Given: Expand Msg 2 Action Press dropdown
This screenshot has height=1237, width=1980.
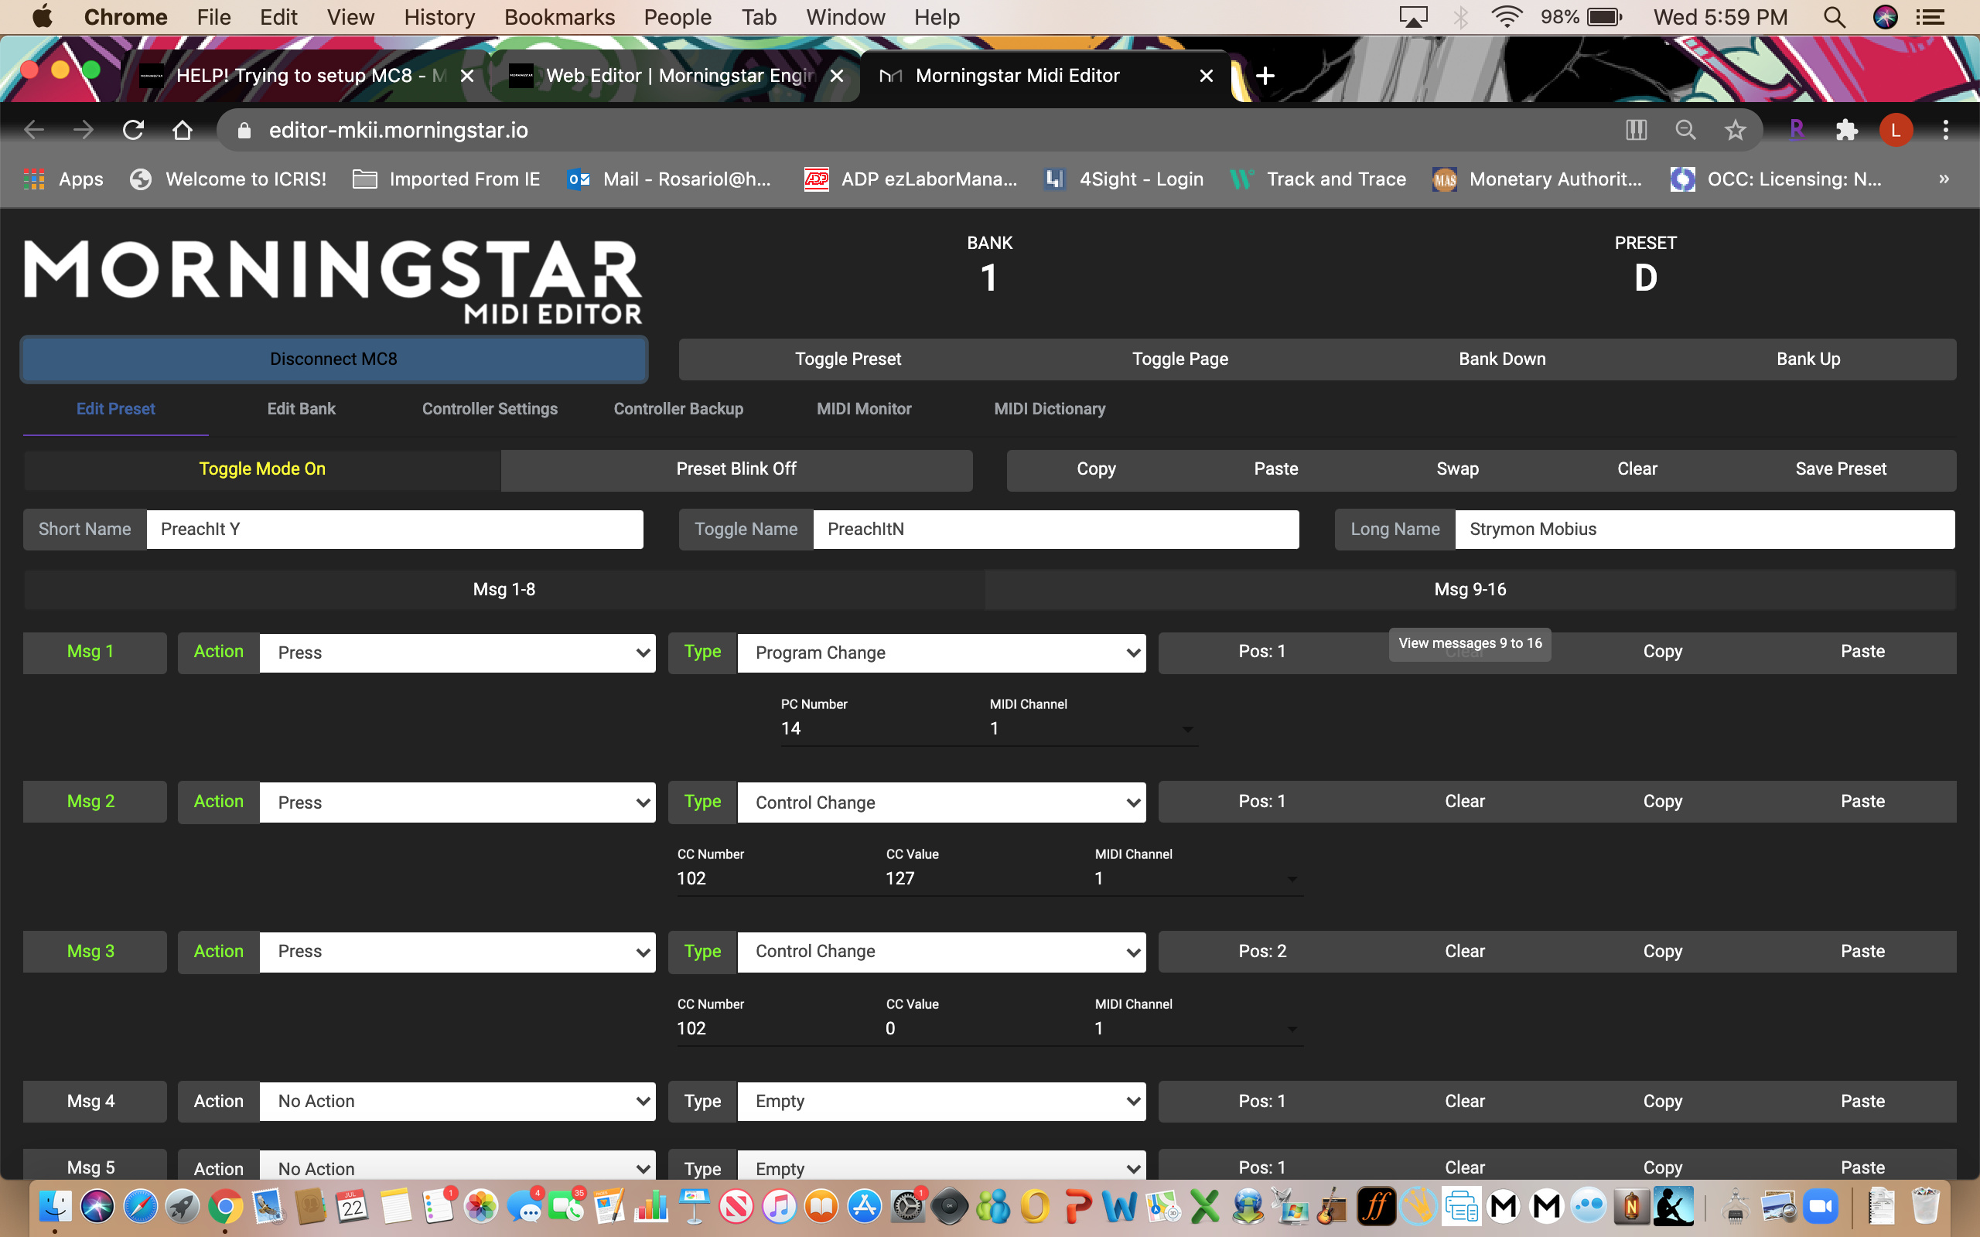Looking at the screenshot, I should pos(457,802).
